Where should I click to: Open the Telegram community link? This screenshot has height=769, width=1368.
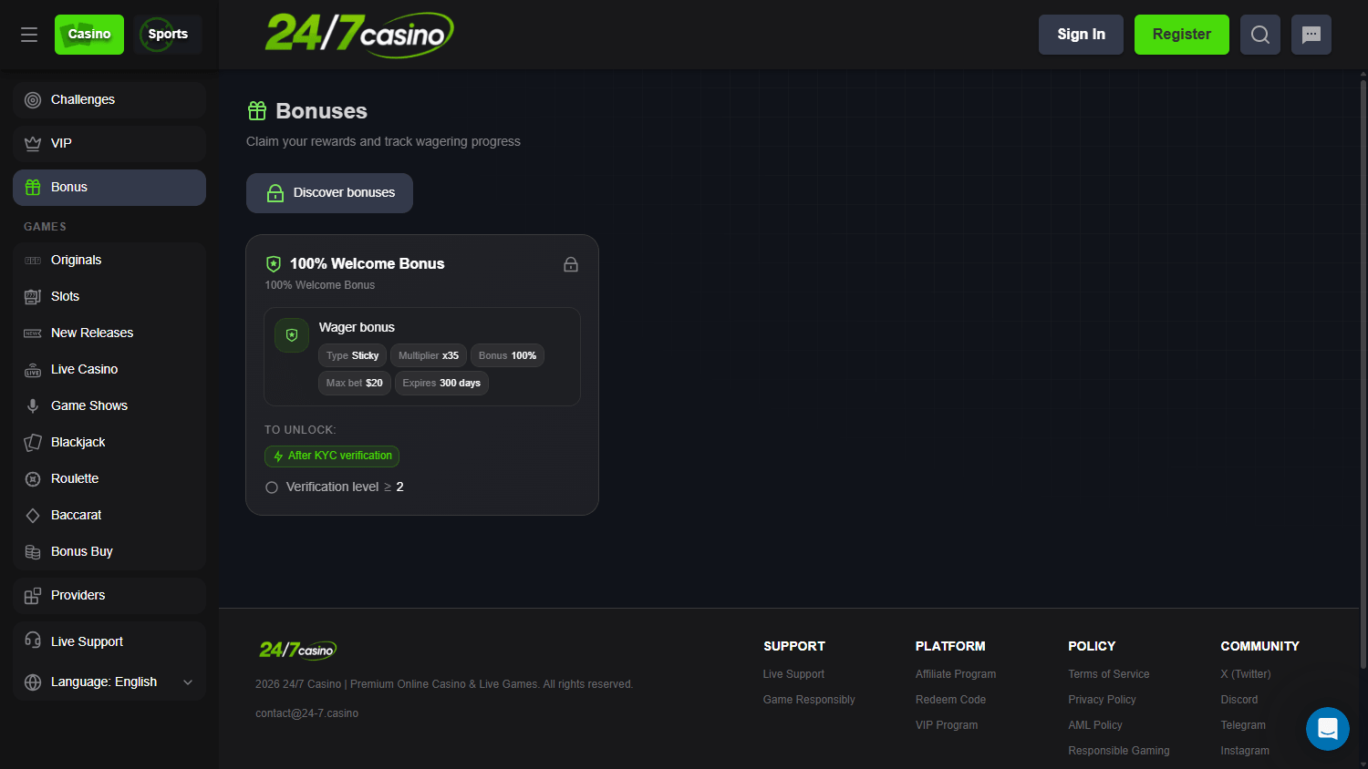(1243, 725)
